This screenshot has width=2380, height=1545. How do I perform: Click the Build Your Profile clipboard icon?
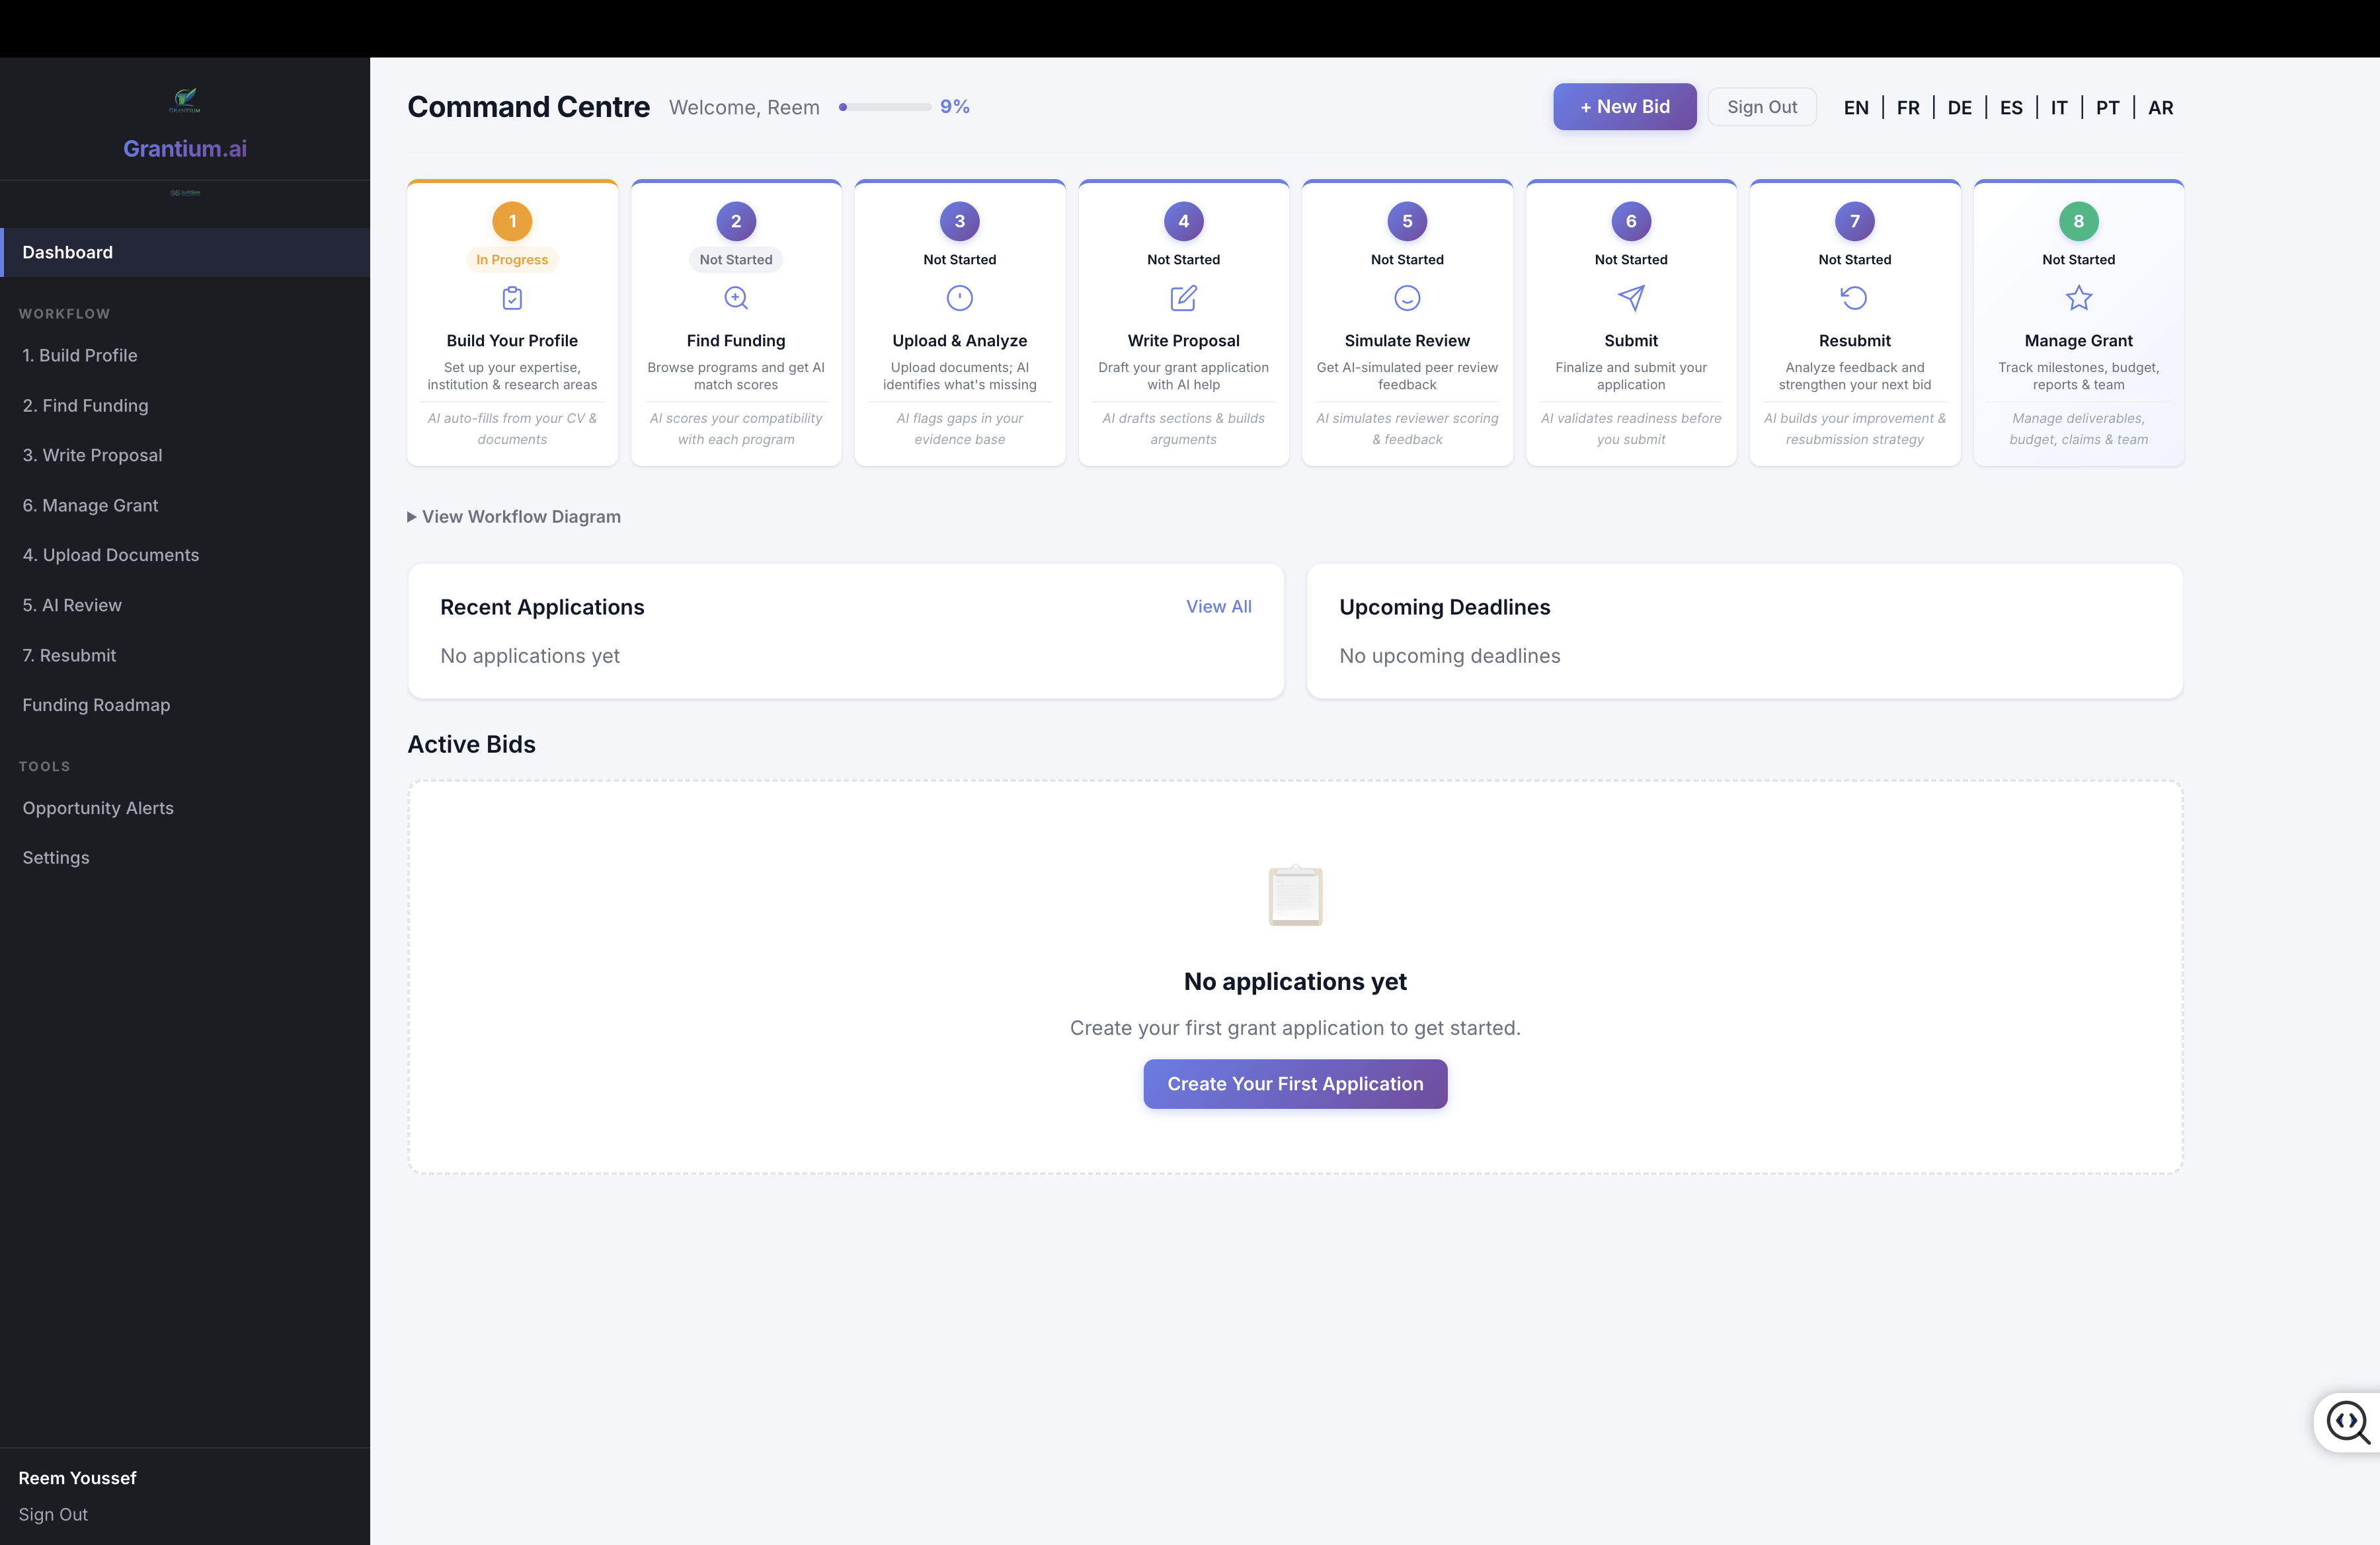[x=512, y=298]
